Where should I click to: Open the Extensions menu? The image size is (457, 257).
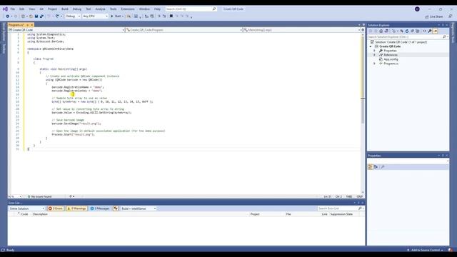(x=128, y=9)
